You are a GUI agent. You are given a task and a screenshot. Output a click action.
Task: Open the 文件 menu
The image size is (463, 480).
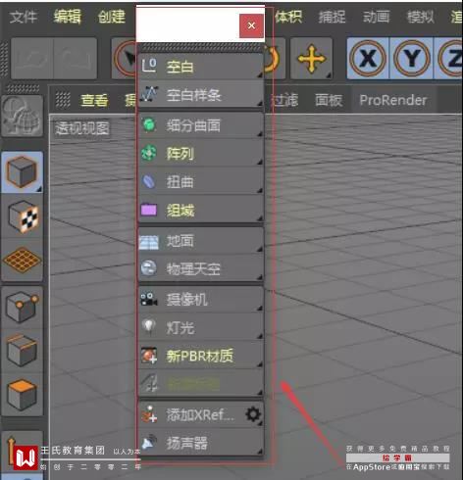click(x=24, y=17)
